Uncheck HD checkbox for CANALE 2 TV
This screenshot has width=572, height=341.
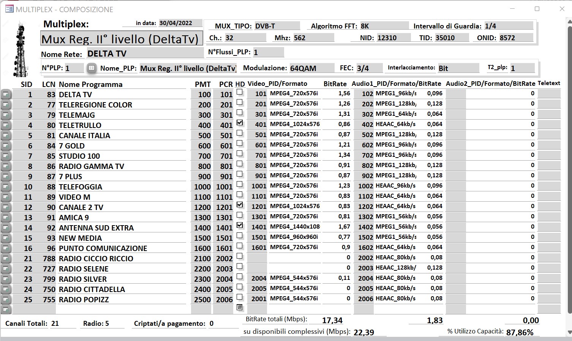[x=240, y=205]
